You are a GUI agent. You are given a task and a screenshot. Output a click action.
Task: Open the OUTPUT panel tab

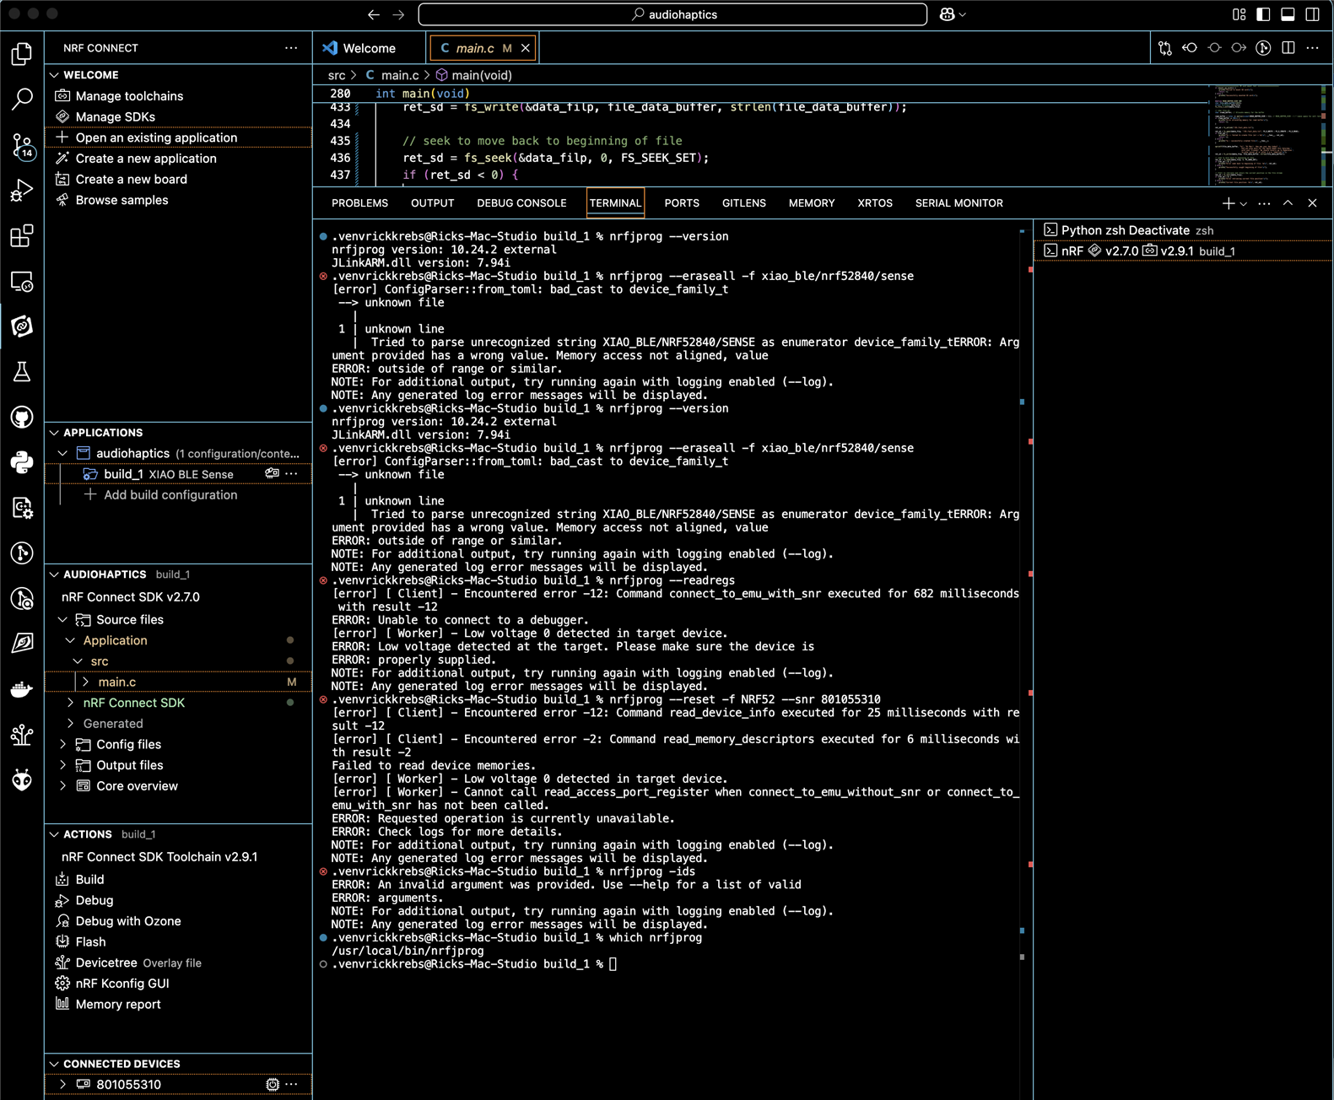pyautogui.click(x=432, y=203)
